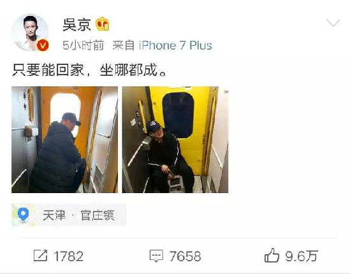Tap the crown membership badge icon
The height and width of the screenshot is (274, 350).
pyautogui.click(x=103, y=24)
